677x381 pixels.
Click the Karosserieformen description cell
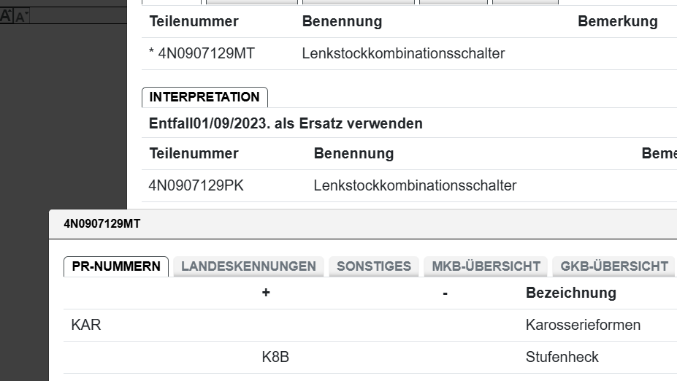tap(582, 325)
